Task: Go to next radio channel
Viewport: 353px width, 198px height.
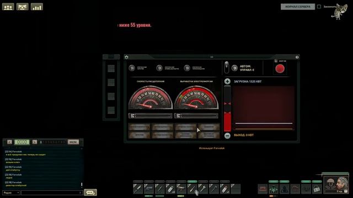Action: point(34,142)
